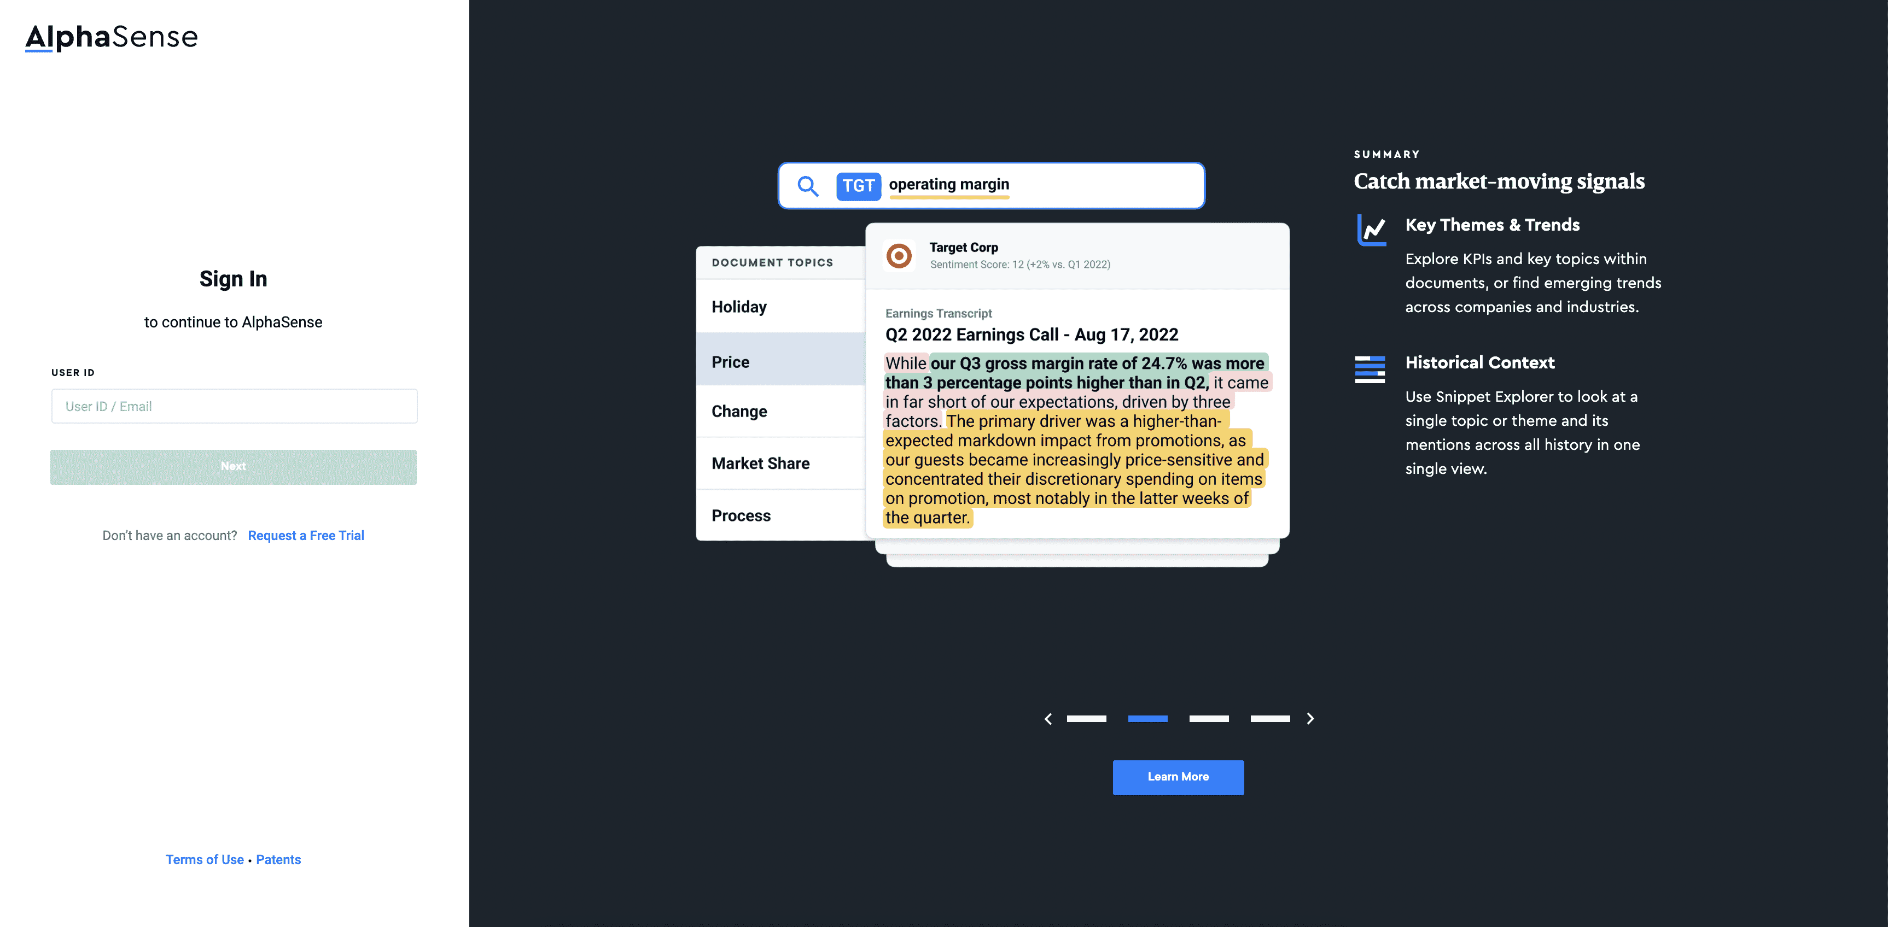Click the Request a Free Trial link
Viewport: 1888px width, 927px height.
point(306,535)
